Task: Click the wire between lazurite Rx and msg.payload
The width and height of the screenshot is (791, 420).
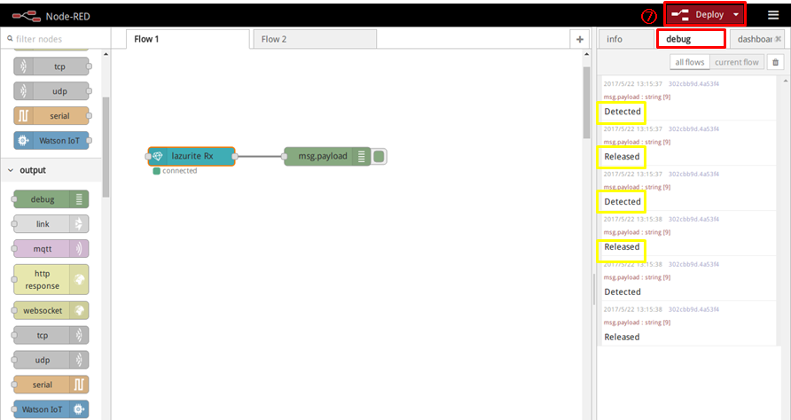Action: [259, 156]
